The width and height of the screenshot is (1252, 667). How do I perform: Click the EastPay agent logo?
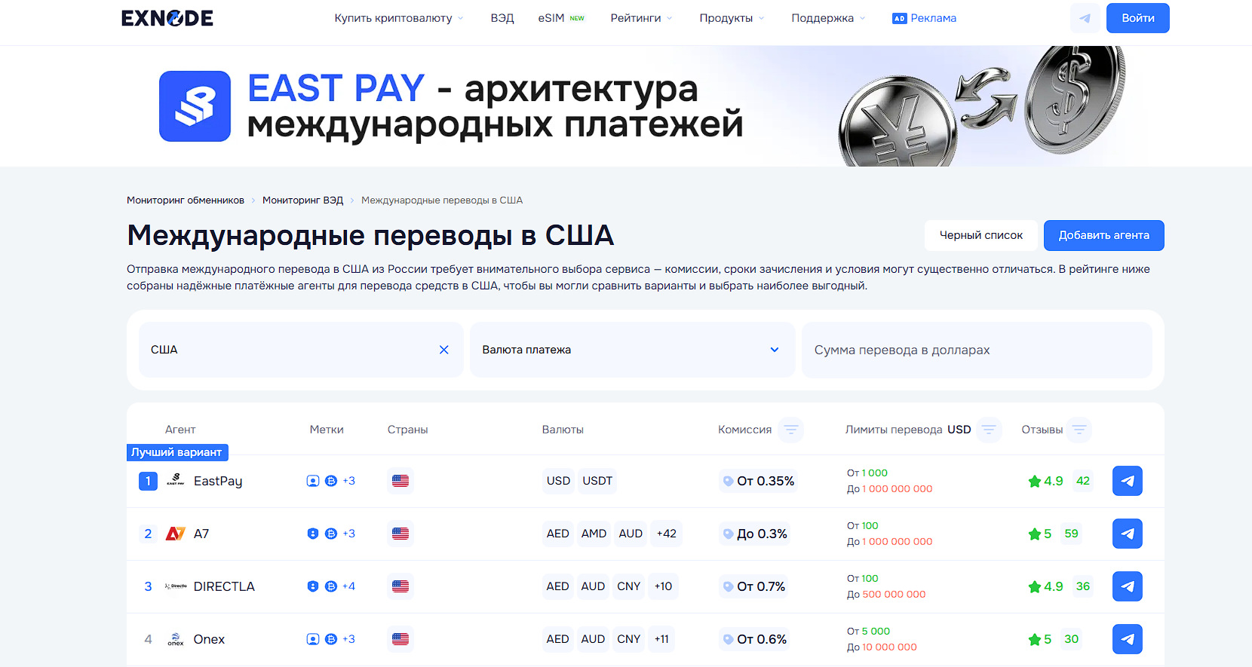(176, 481)
